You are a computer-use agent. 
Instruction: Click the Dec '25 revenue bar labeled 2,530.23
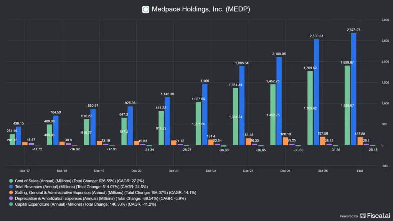(x=317, y=92)
